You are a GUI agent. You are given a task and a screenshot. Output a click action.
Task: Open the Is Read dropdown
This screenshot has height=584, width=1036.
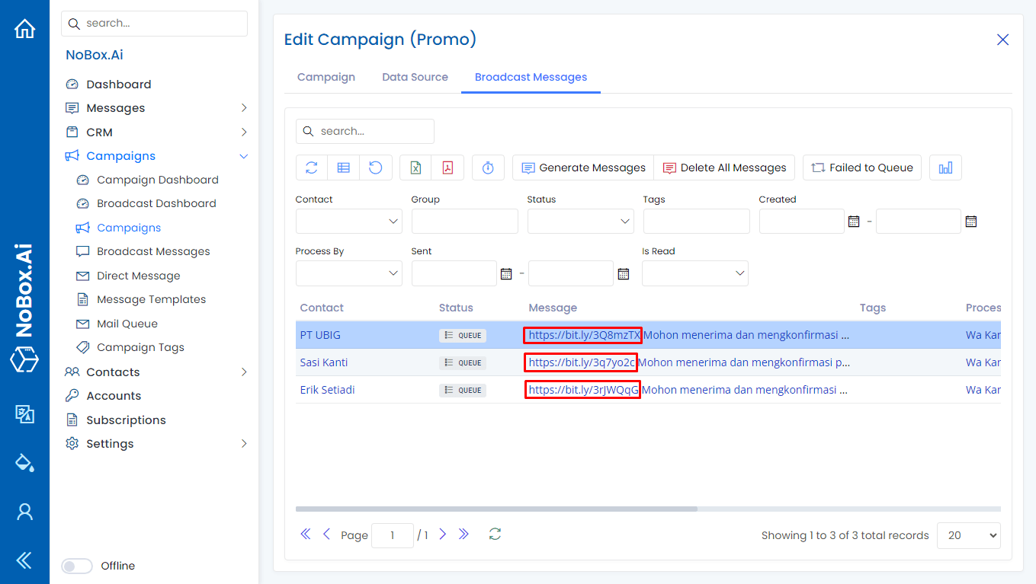(x=694, y=273)
